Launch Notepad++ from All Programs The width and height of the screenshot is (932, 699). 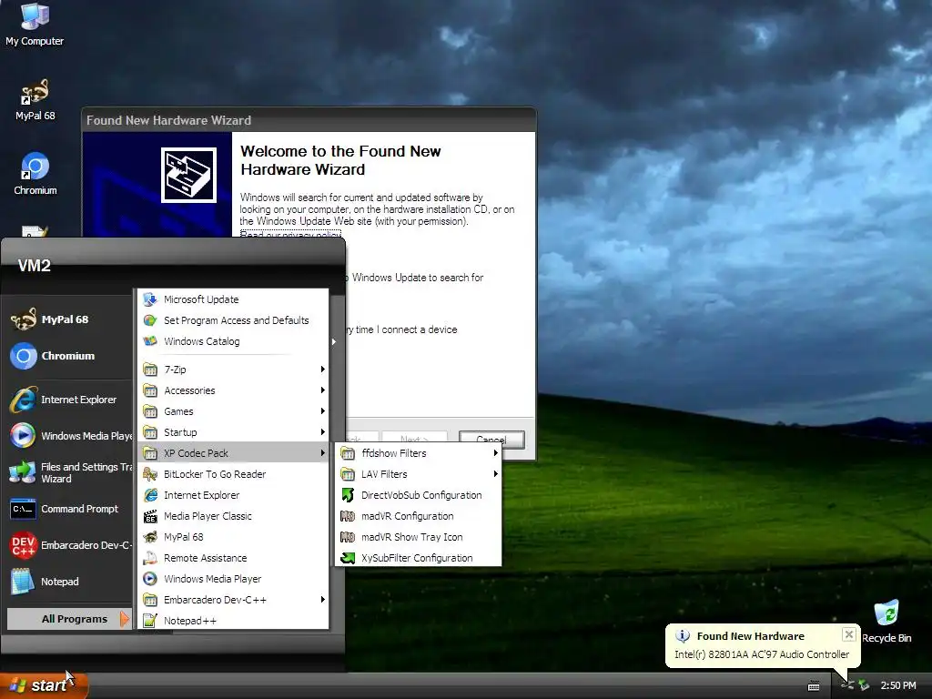(x=233, y=621)
